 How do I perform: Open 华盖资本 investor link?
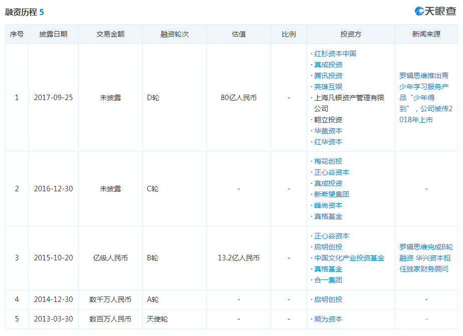(328, 131)
